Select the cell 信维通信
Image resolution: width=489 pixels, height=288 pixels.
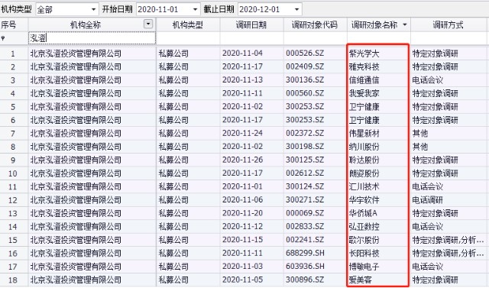point(364,80)
